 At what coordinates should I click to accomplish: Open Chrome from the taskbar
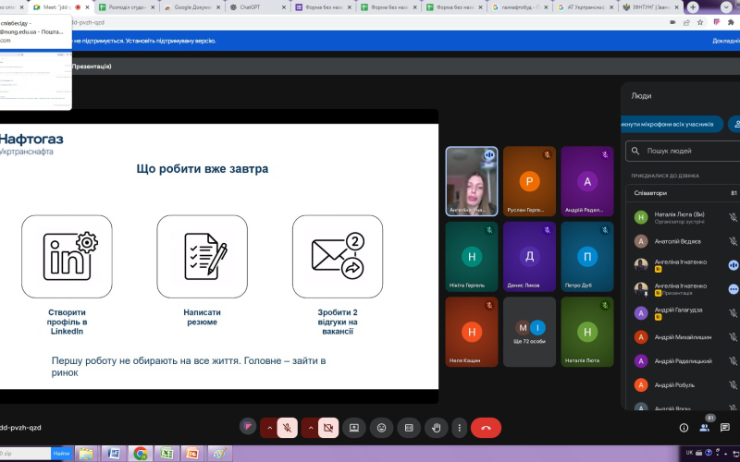point(140,454)
